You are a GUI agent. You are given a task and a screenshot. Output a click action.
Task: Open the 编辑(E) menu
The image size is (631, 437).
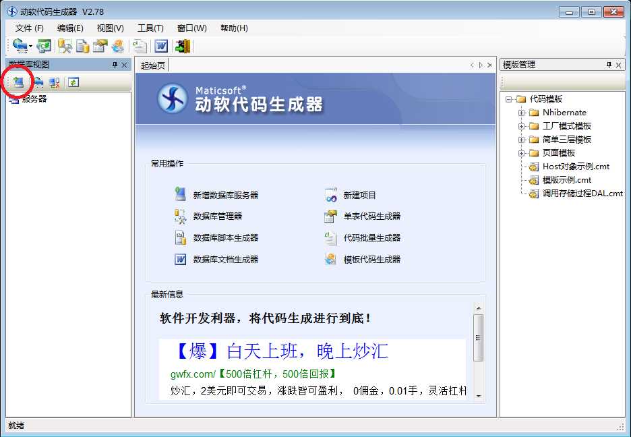(x=70, y=28)
